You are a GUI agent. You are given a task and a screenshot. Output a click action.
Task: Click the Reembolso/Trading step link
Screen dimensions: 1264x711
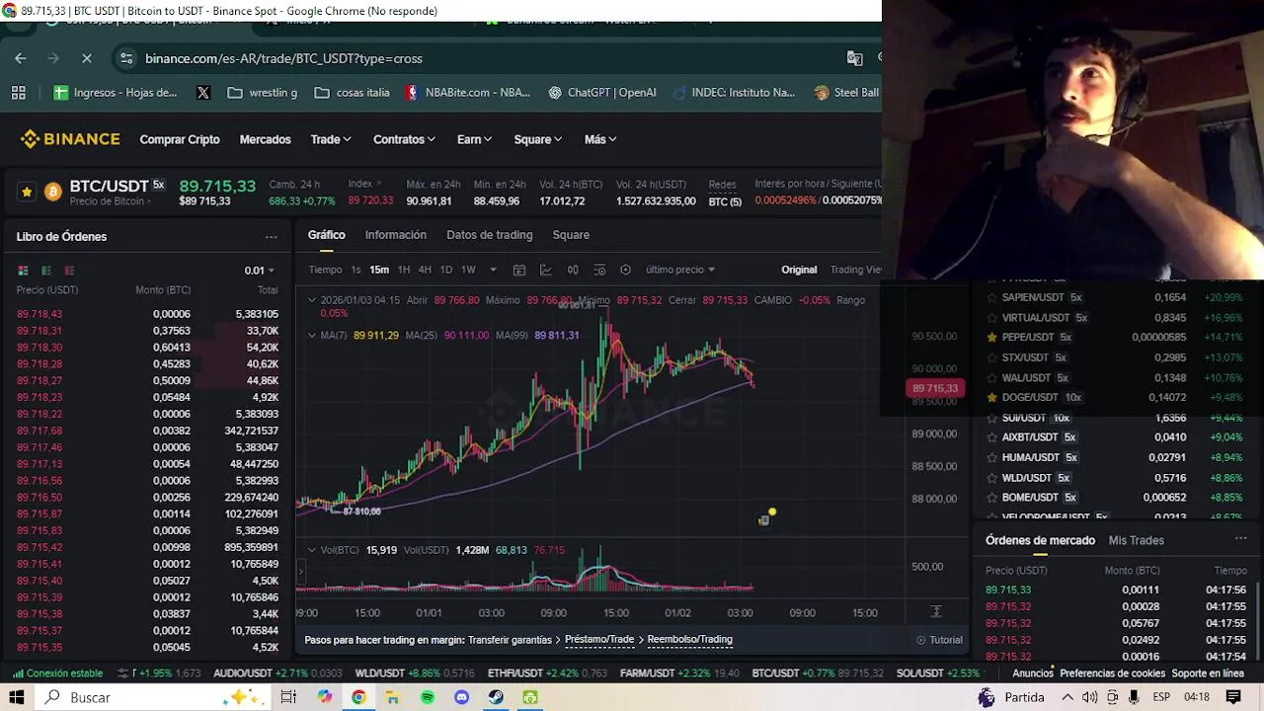point(689,640)
